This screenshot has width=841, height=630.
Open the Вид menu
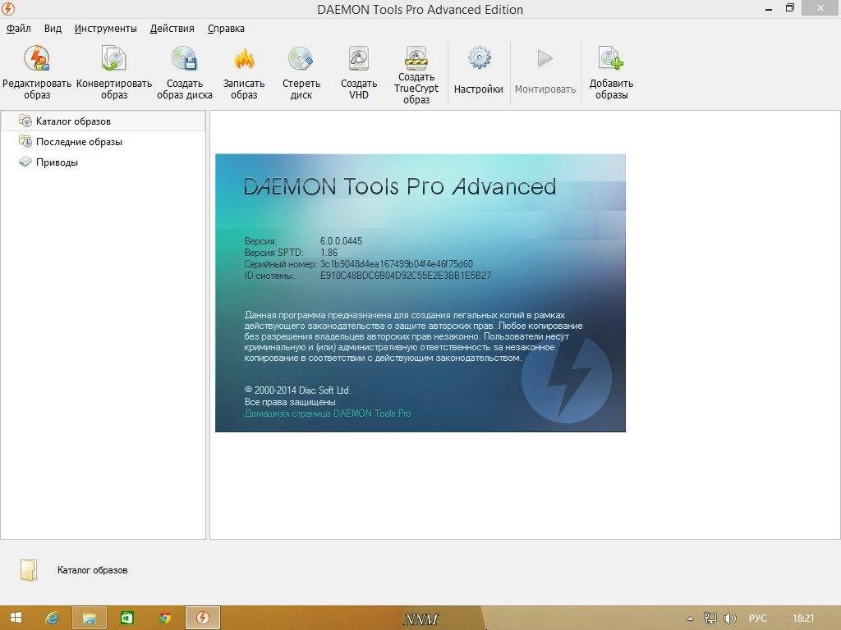[53, 29]
